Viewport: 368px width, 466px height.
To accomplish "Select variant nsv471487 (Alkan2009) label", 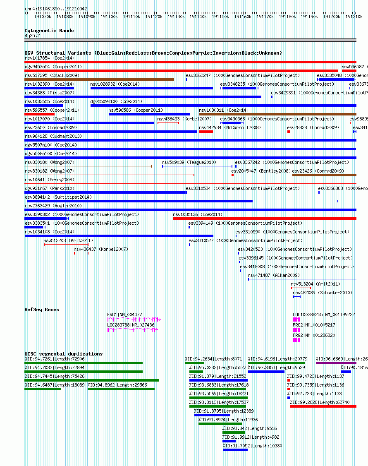I will [274, 276].
